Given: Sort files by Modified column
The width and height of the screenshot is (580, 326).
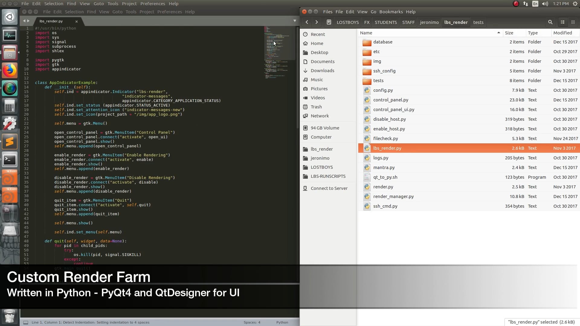Looking at the screenshot, I should (565, 33).
